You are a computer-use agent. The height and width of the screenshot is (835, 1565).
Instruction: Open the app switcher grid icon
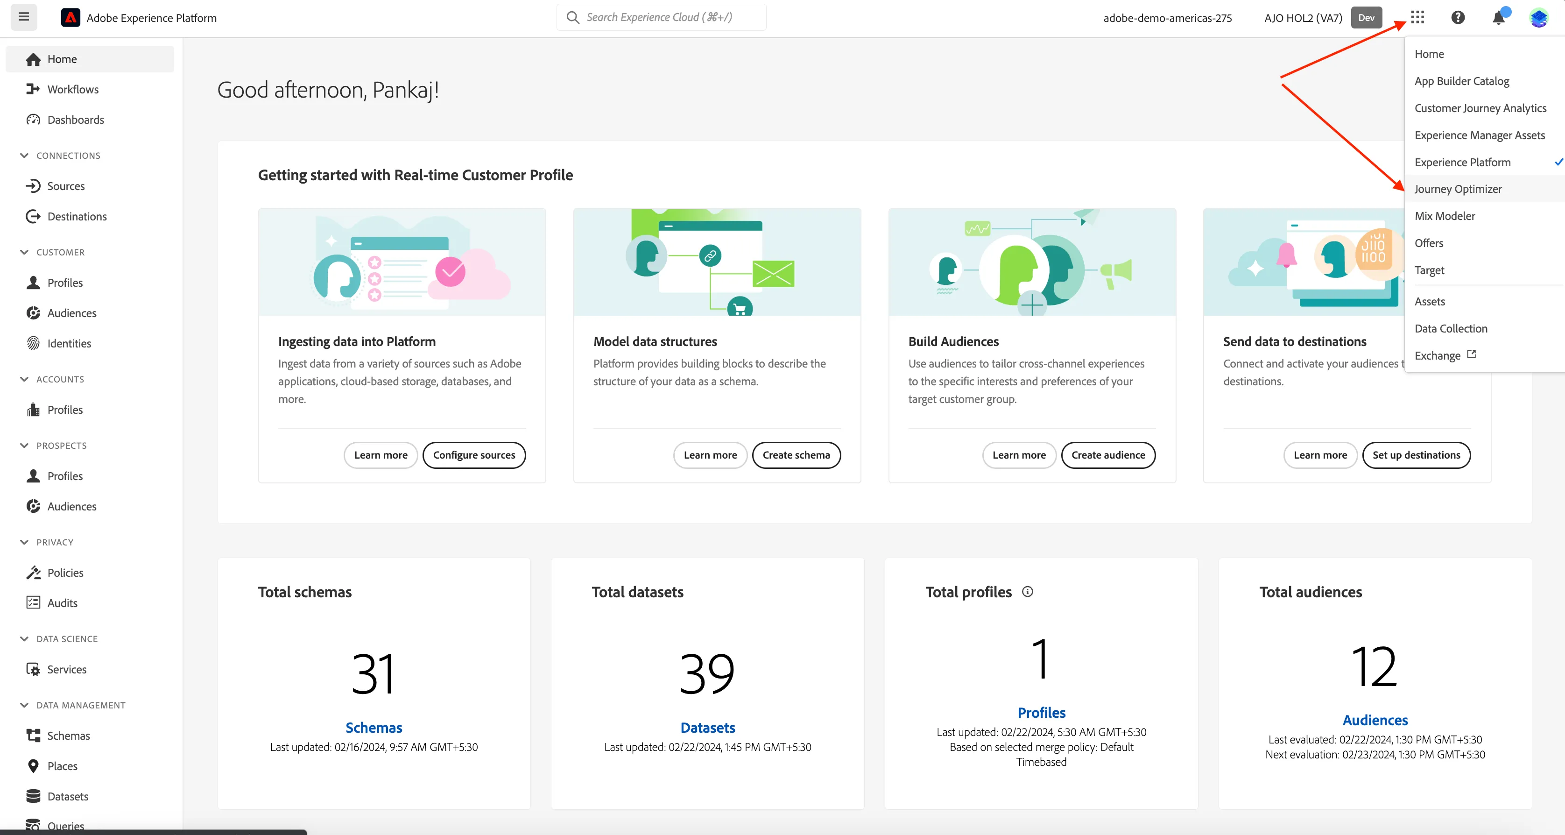[1417, 17]
